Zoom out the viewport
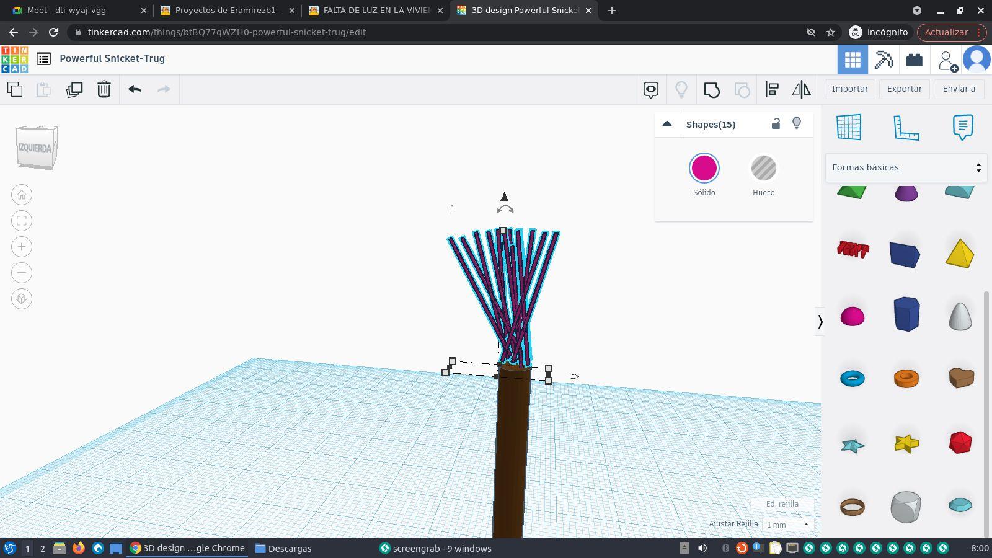This screenshot has height=558, width=992. pos(22,273)
